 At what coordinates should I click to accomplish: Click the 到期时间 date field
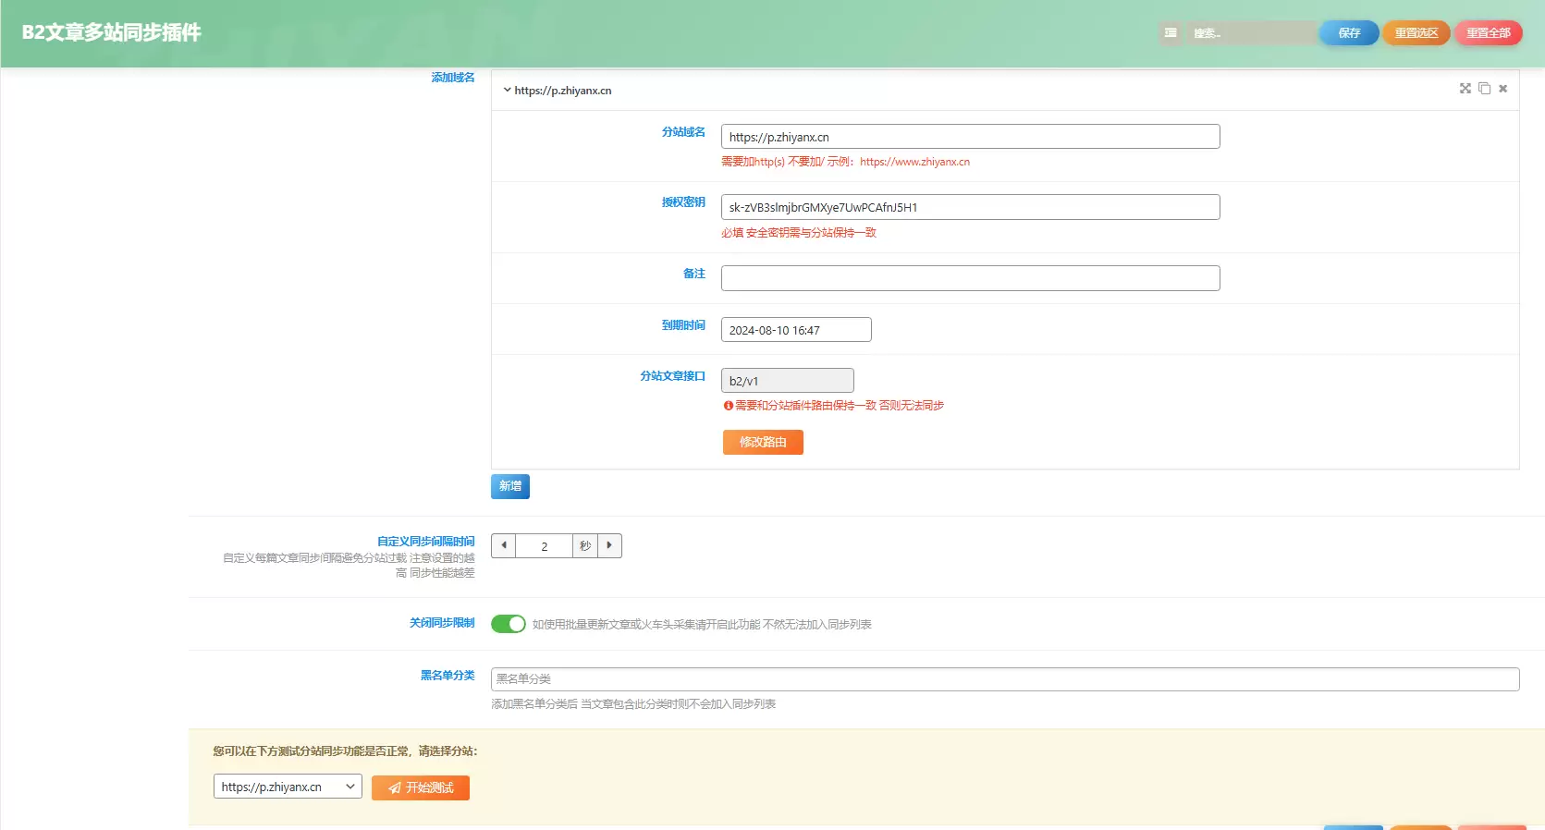point(796,330)
